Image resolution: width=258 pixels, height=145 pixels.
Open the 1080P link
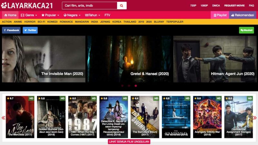[x=204, y=5]
